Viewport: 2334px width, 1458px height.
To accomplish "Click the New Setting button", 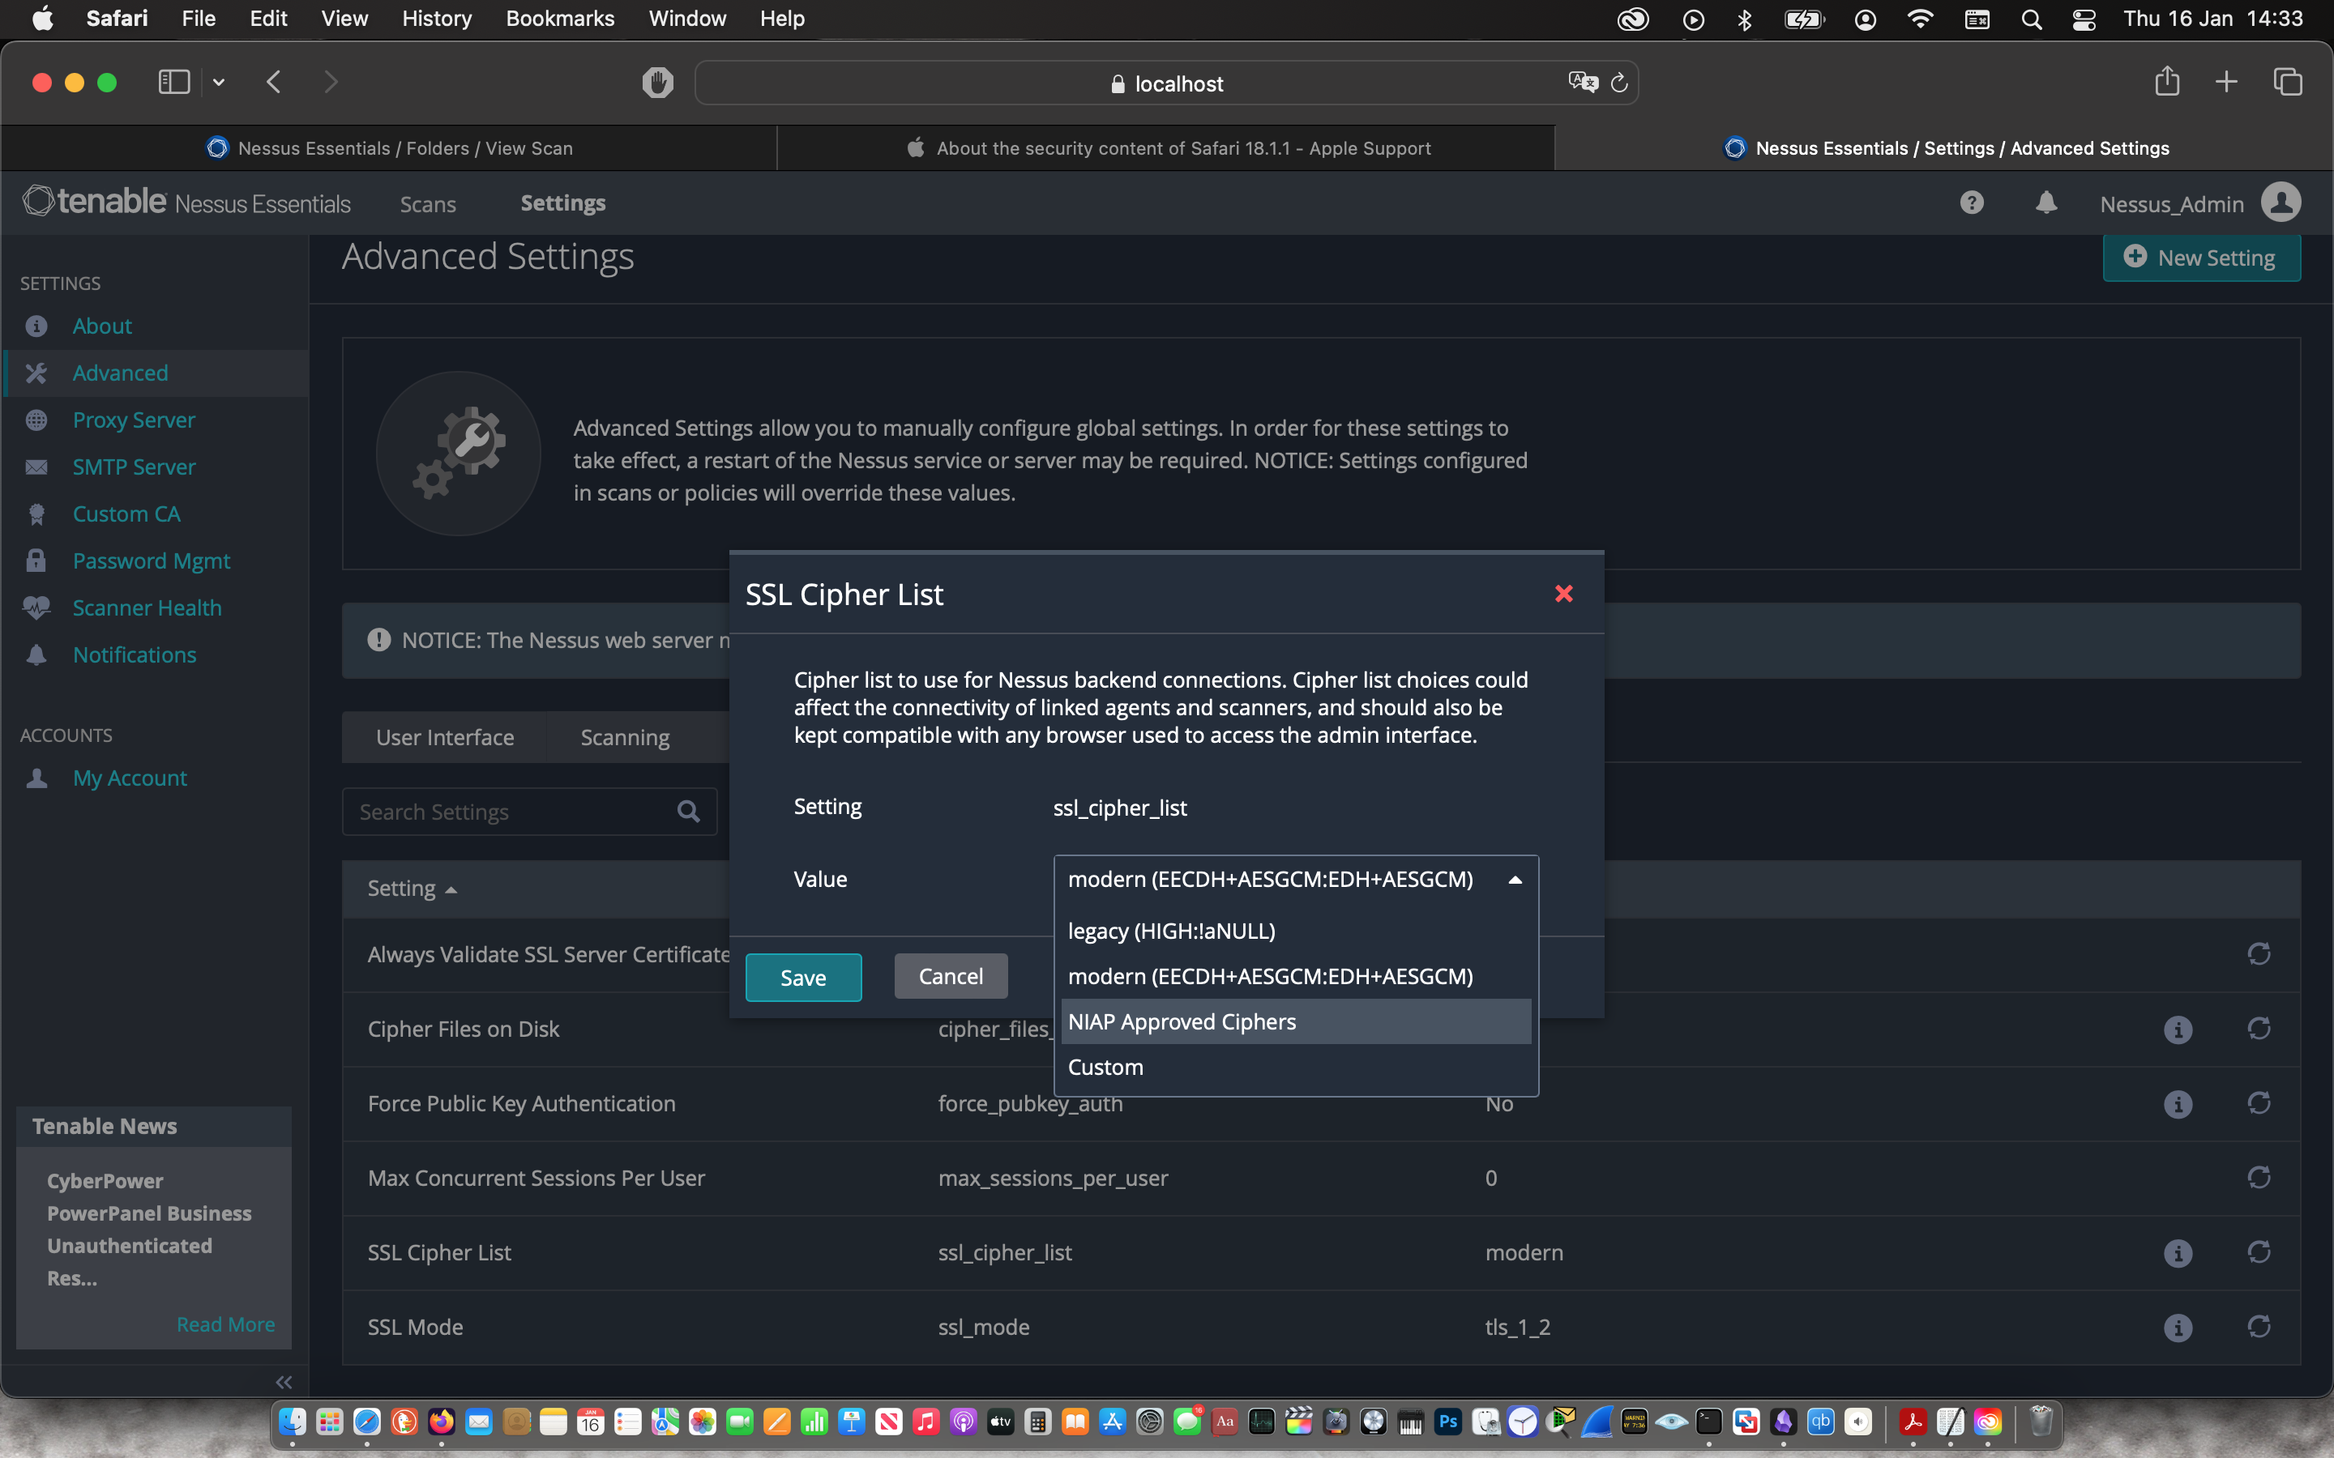I will coord(2201,258).
